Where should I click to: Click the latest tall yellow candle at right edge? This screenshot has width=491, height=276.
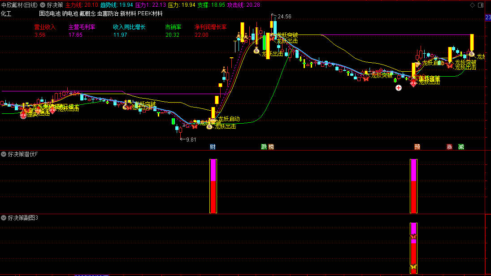(x=472, y=43)
